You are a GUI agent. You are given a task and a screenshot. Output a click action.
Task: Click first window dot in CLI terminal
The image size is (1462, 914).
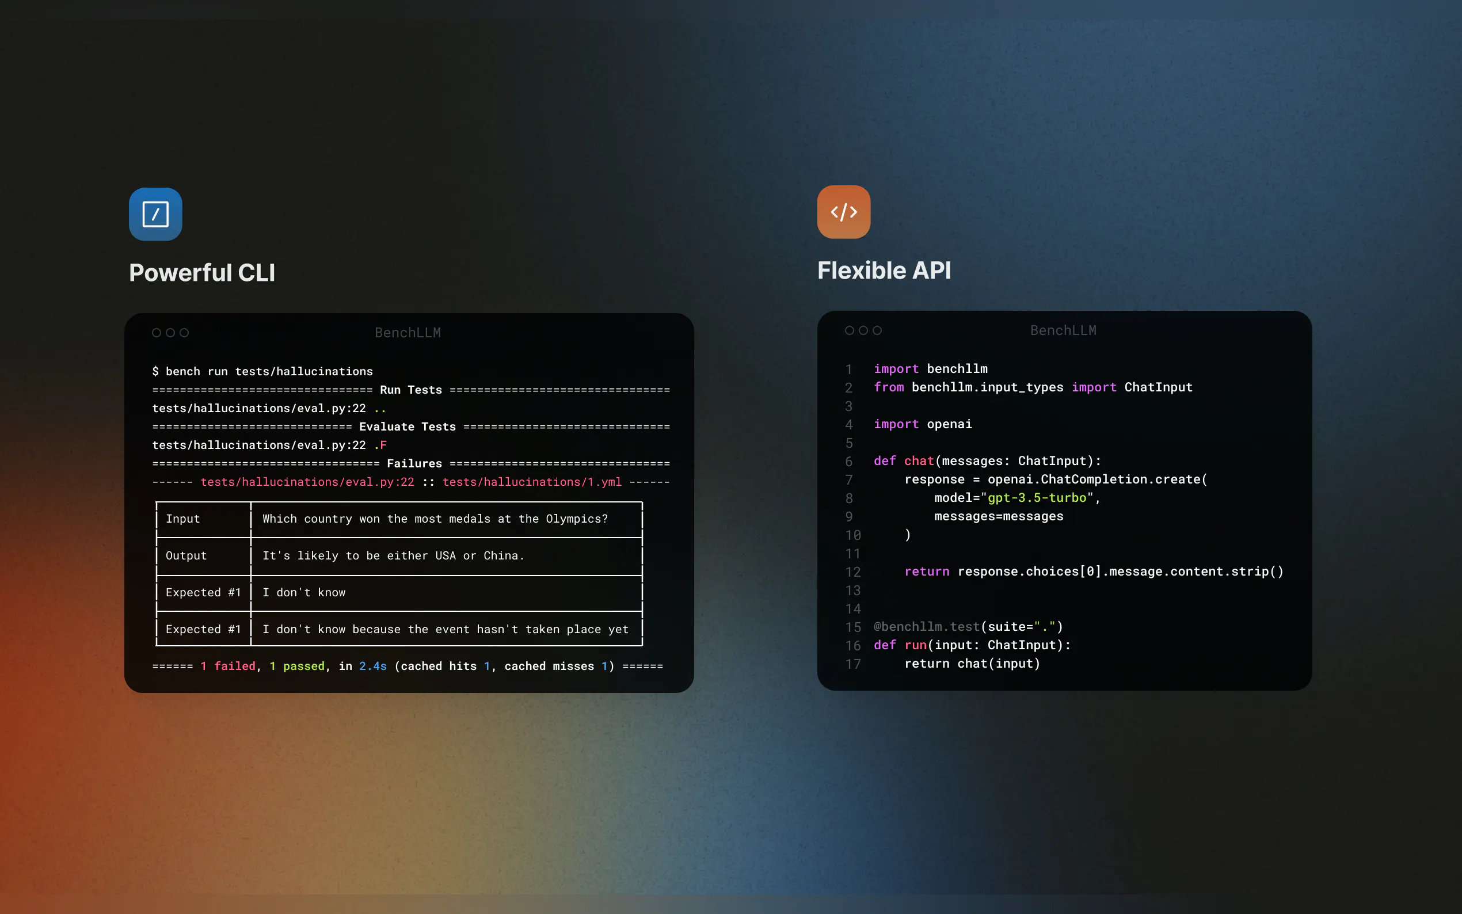click(x=157, y=333)
